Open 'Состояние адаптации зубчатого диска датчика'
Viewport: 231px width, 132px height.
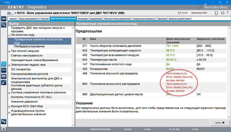click(x=36, y=87)
